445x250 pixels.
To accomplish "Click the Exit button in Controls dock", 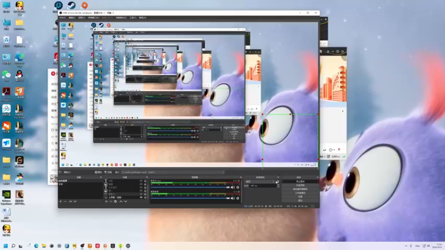I will [300, 201].
